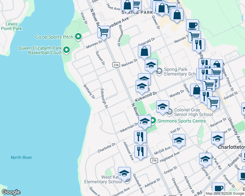Click 236 highway shield near Highland Ave
The image size is (245, 196).
click(154, 160)
